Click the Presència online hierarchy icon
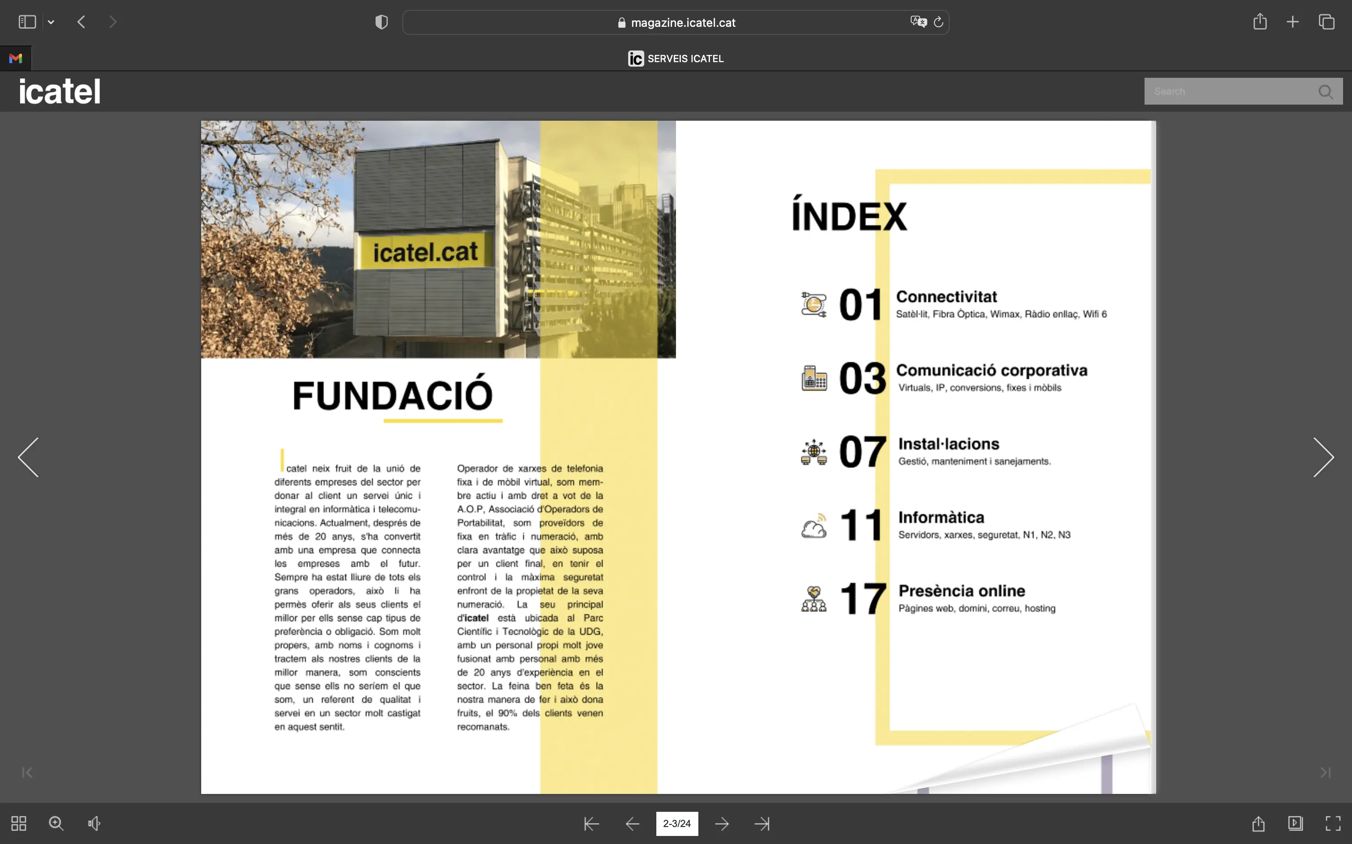The height and width of the screenshot is (844, 1352). (814, 599)
